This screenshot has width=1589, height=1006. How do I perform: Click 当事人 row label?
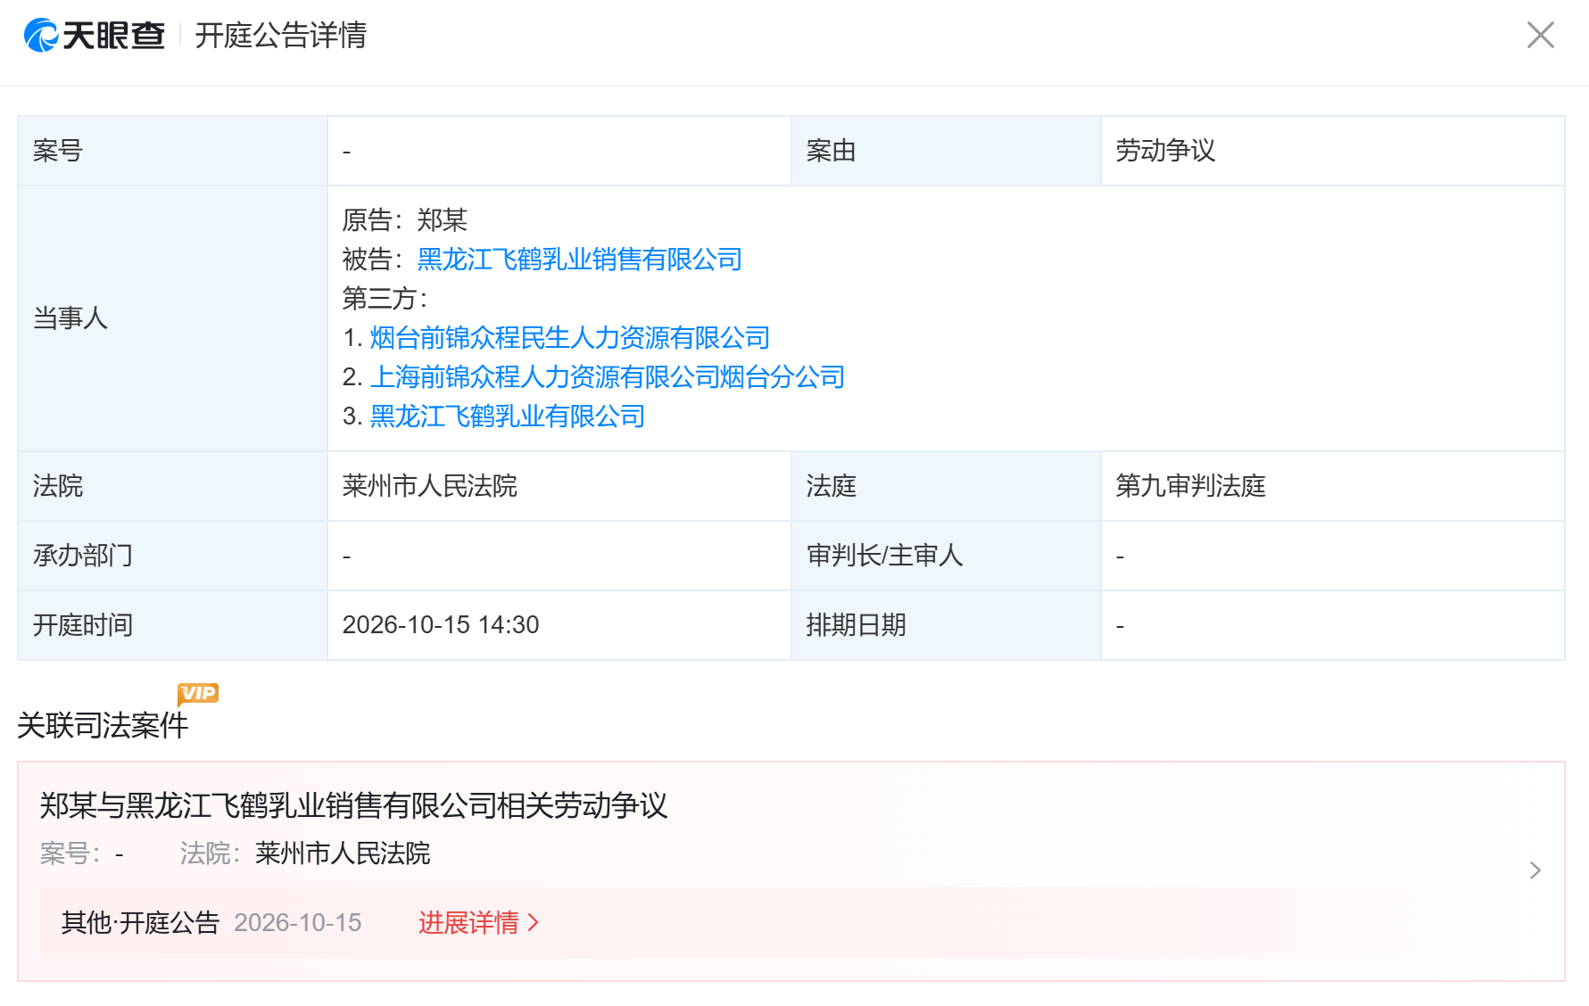point(172,318)
